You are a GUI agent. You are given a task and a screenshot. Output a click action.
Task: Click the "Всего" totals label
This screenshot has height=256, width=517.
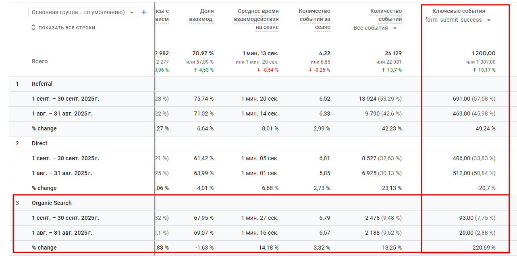pyautogui.click(x=39, y=62)
